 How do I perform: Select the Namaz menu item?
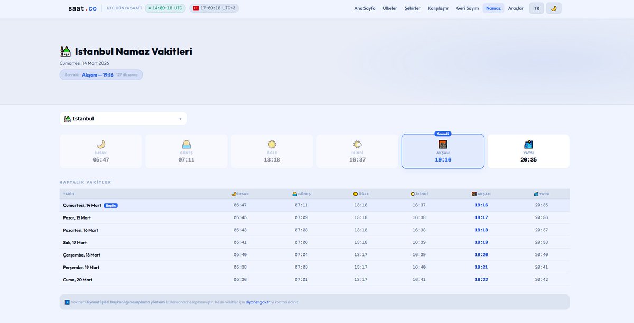tap(493, 8)
